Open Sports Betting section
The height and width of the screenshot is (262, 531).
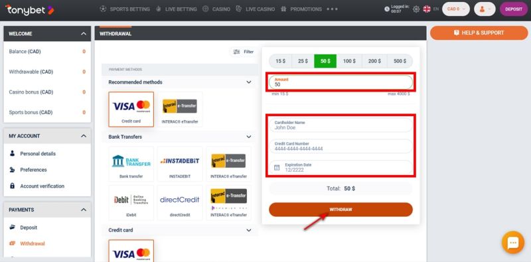pos(129,9)
